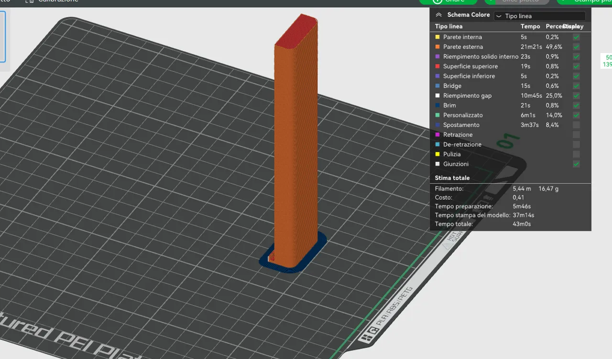Select the Riempimento gap legend label
The image size is (612, 359).
pyautogui.click(x=467, y=95)
